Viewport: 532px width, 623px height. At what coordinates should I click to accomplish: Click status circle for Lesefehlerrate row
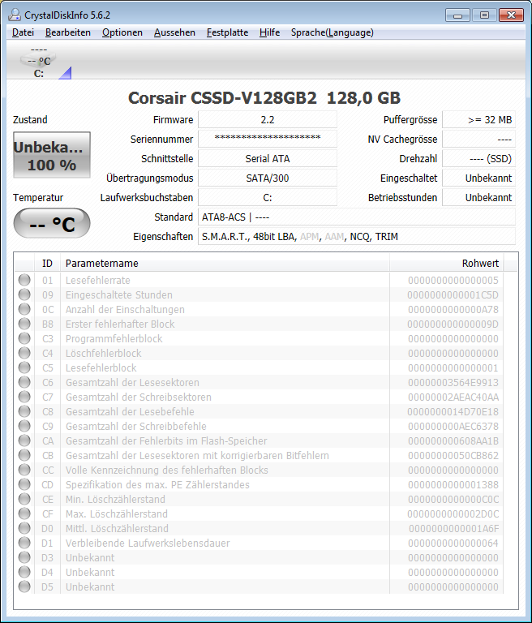(x=24, y=280)
